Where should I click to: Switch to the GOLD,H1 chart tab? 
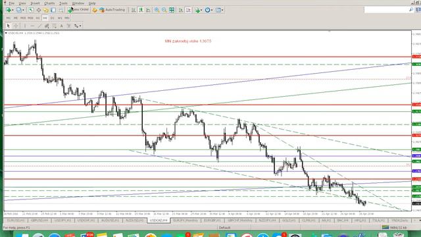289,221
